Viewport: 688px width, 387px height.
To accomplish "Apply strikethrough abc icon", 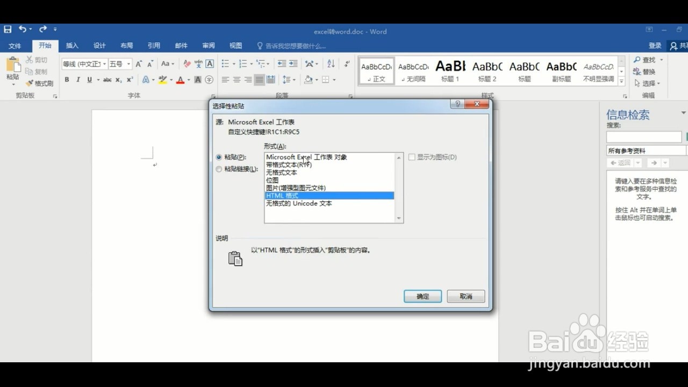I will click(107, 80).
